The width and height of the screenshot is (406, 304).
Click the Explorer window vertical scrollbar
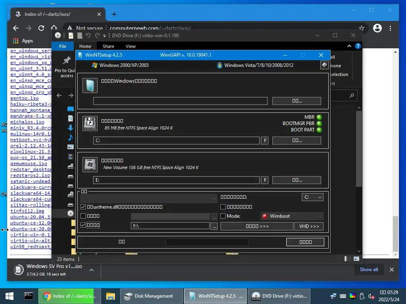358,149
